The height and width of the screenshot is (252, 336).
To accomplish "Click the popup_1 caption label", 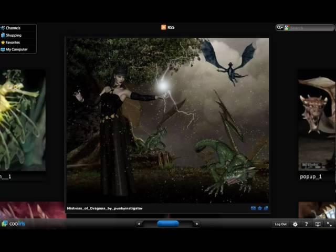I will point(311,177).
